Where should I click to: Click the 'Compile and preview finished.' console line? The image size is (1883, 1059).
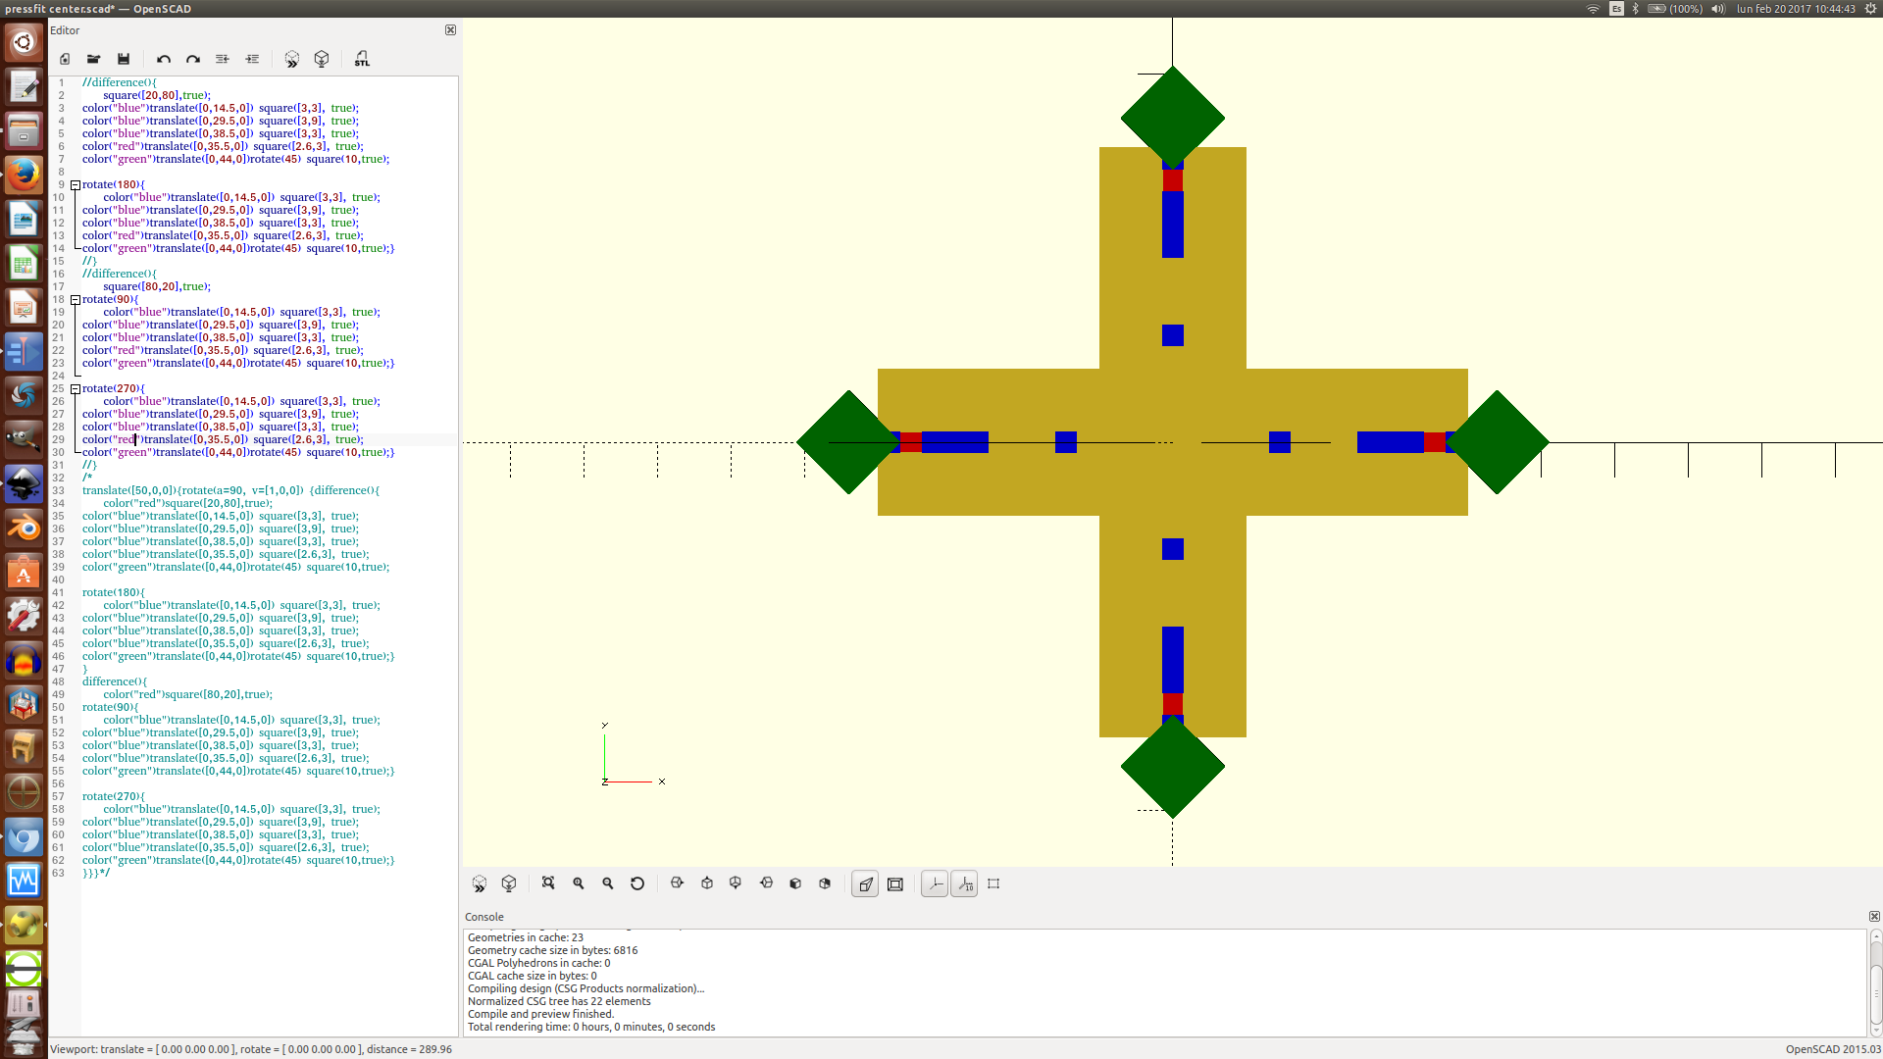tap(540, 1014)
